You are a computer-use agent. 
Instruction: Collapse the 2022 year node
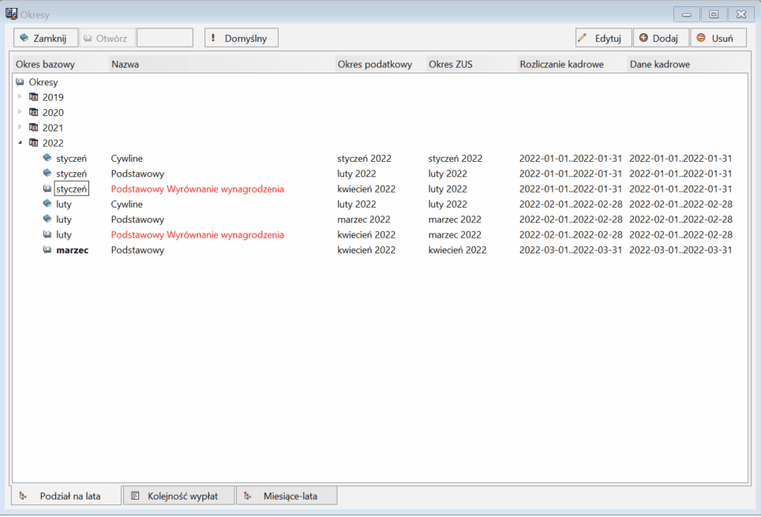click(x=20, y=143)
